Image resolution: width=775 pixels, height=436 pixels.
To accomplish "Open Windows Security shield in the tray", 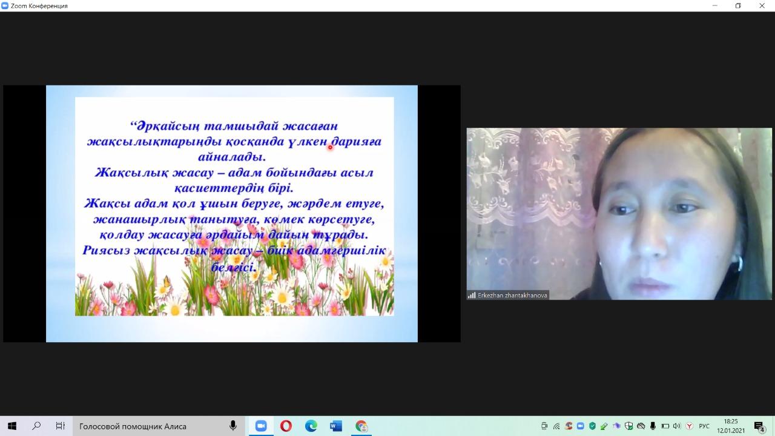I will [x=629, y=426].
